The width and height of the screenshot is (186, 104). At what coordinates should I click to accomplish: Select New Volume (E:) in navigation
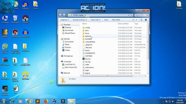click(71, 67)
